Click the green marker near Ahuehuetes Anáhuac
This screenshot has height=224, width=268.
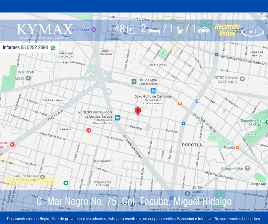pyautogui.click(x=66, y=183)
